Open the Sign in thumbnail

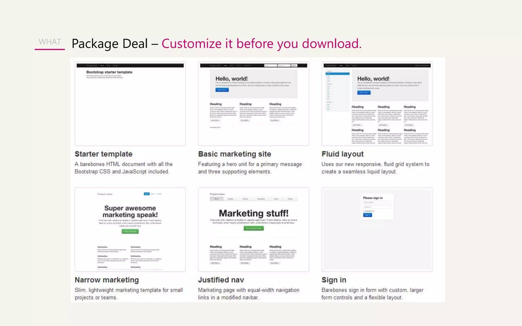pos(377,229)
